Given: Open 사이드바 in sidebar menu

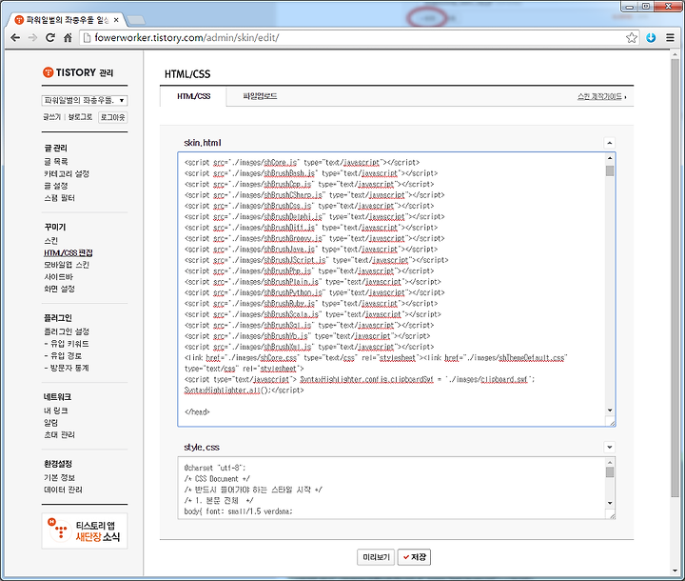Looking at the screenshot, I should [x=59, y=277].
